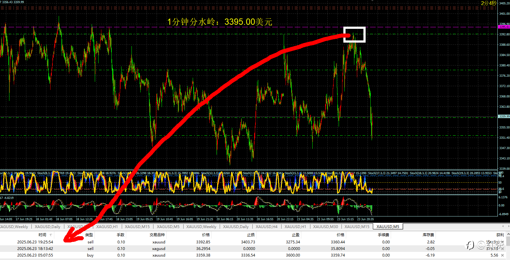This screenshot has height=260, width=510.
Task: Select the XAUUSD,H4 chart tab
Action: point(266,226)
